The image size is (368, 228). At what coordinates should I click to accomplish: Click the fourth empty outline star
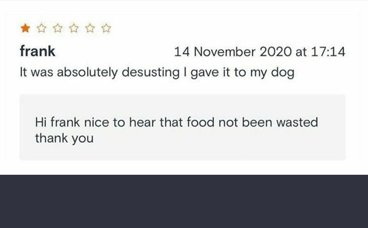tap(90, 29)
